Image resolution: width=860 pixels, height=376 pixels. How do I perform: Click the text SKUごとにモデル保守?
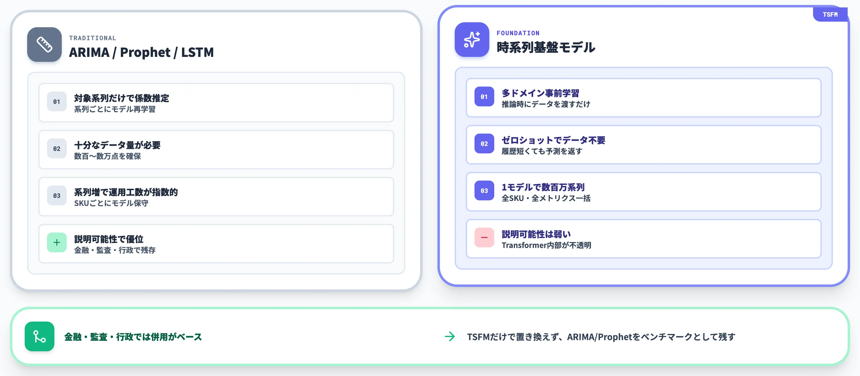pyautogui.click(x=111, y=203)
